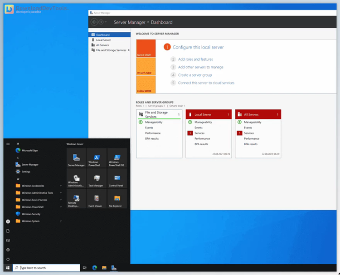
Task: Open BPA results in All Servers tile
Action: coord(251,144)
